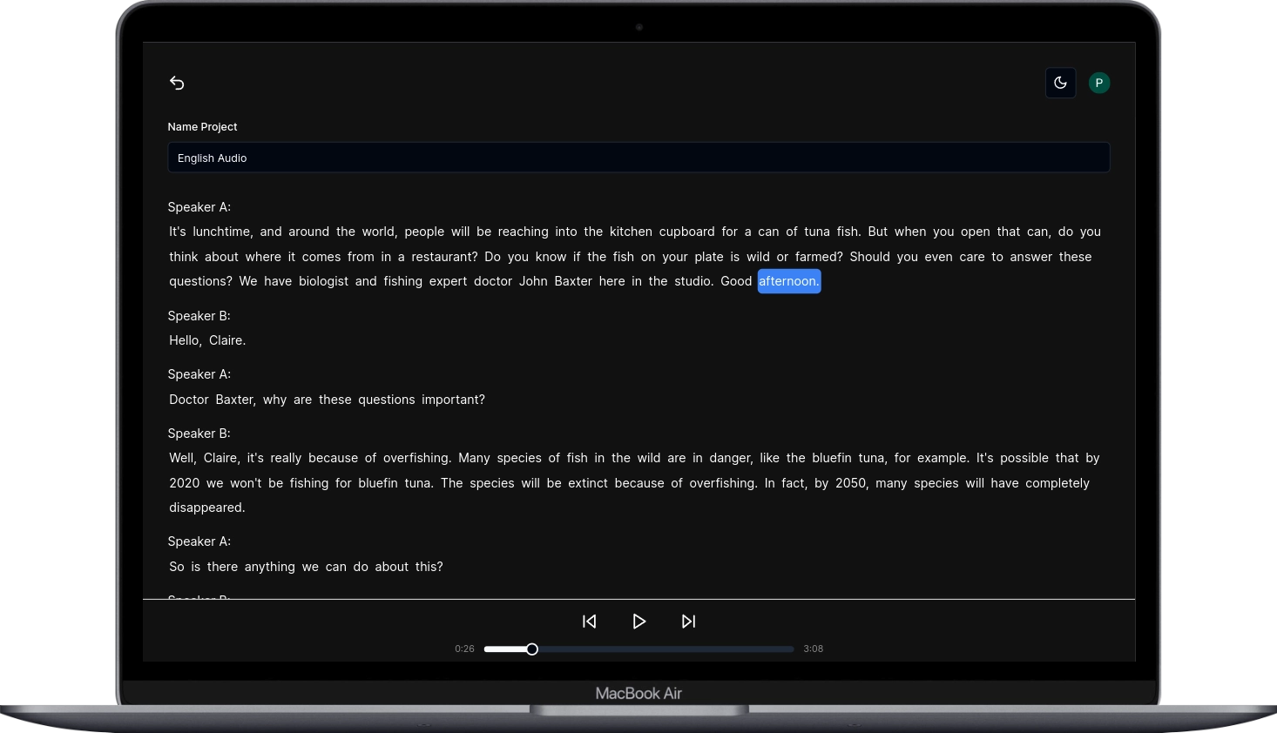Click "So is there anything we can do" line
The height and width of the screenshot is (733, 1277).
(x=306, y=567)
